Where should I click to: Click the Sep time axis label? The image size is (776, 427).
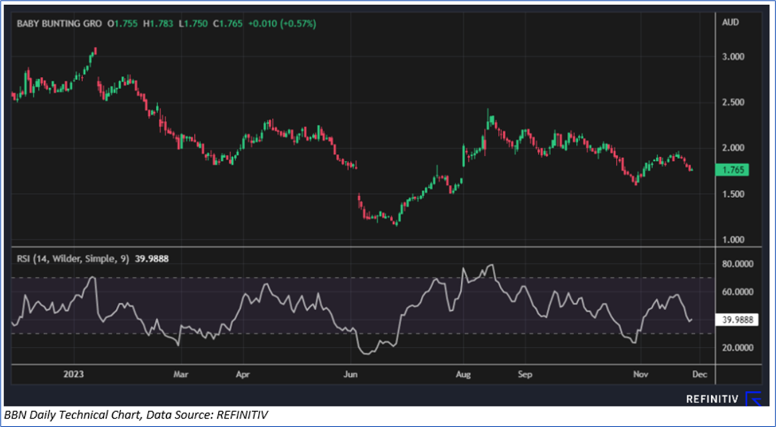[525, 374]
